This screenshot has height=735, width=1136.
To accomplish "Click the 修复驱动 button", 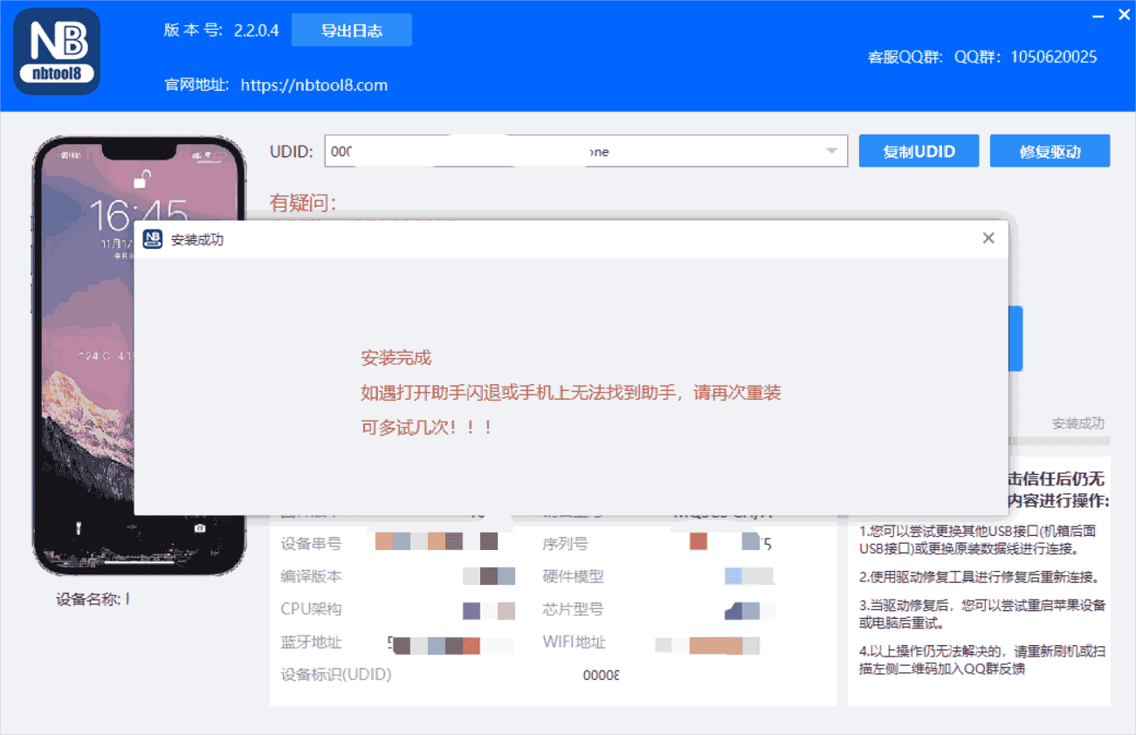I will coord(1050,151).
